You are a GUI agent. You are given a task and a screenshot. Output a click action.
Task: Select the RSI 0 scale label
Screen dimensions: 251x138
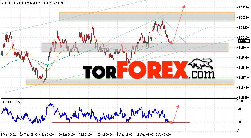pyautogui.click(x=239, y=130)
